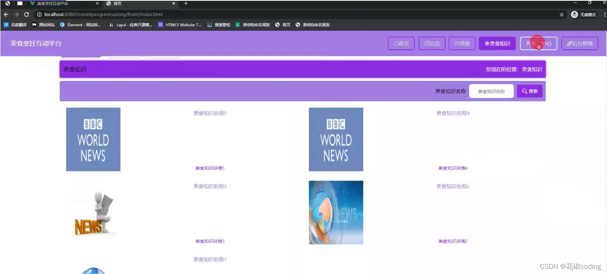Close the 首页 browser tab
This screenshot has height=274, width=607.
point(174,3)
